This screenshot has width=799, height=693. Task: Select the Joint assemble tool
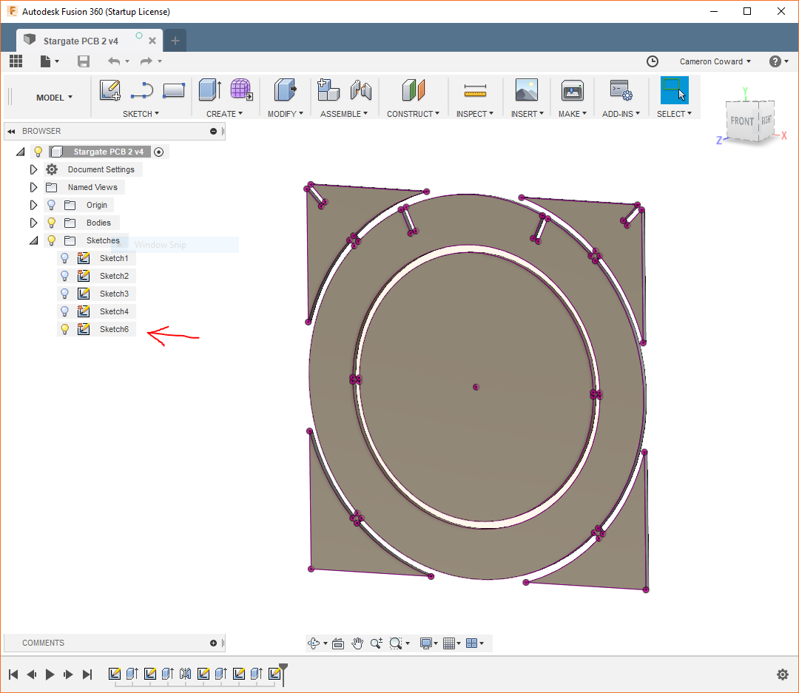pyautogui.click(x=361, y=90)
